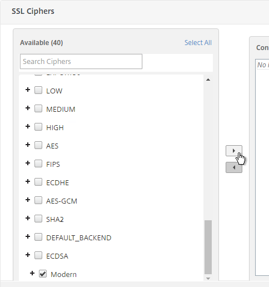The width and height of the screenshot is (269, 287).
Task: Expand the MEDIUM cipher group
Action: pos(28,108)
